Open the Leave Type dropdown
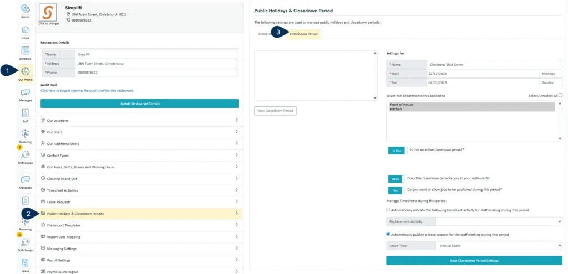 pos(499,246)
